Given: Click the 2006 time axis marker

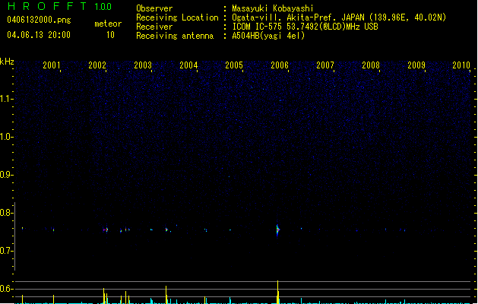Looking at the screenshot, I should [280, 65].
